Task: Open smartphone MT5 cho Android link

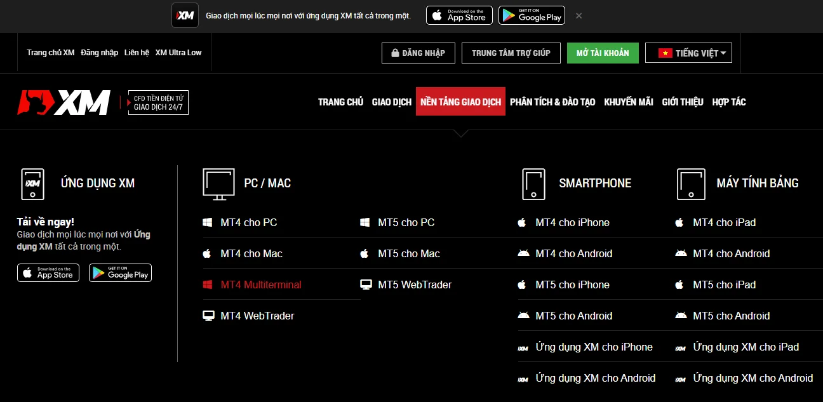Action: point(574,316)
